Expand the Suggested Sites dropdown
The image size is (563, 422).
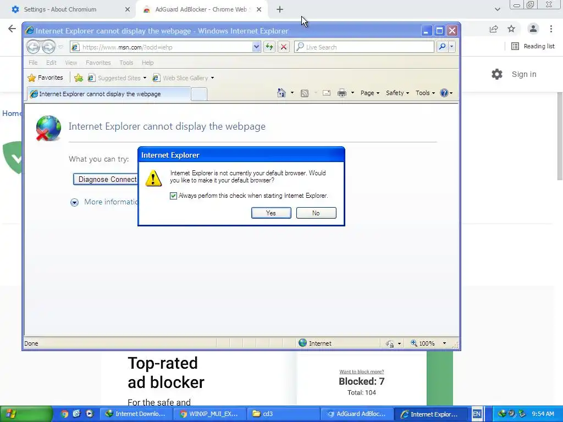145,78
